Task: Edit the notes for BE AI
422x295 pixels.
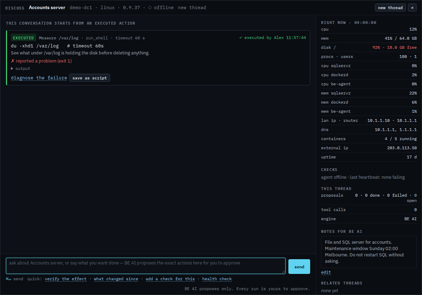Action: [326, 272]
